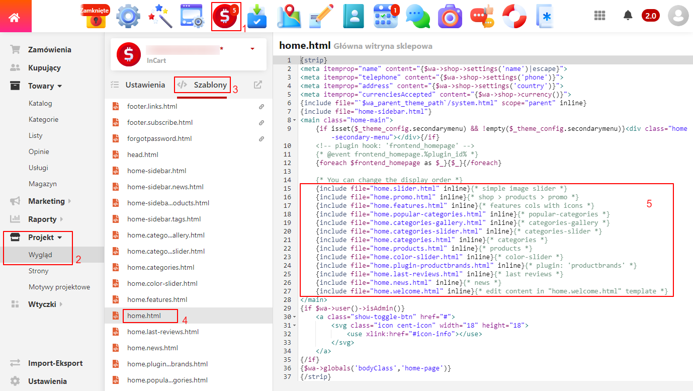Open the calendar tasks app

point(386,16)
